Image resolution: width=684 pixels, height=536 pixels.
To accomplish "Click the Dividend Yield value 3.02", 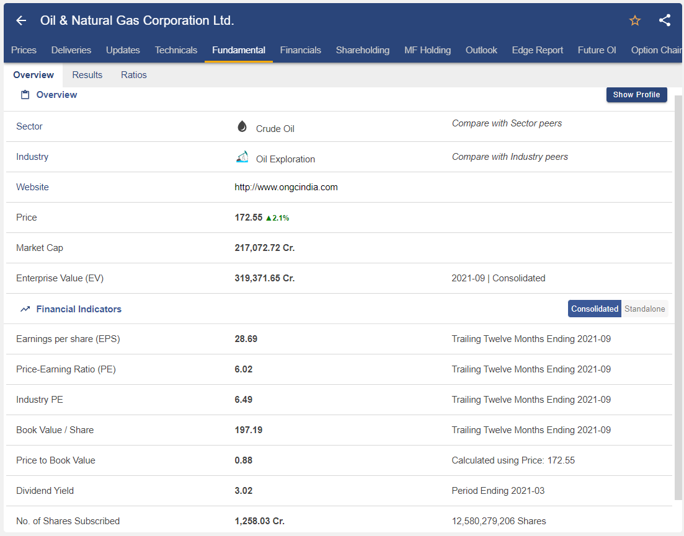I will tap(244, 491).
